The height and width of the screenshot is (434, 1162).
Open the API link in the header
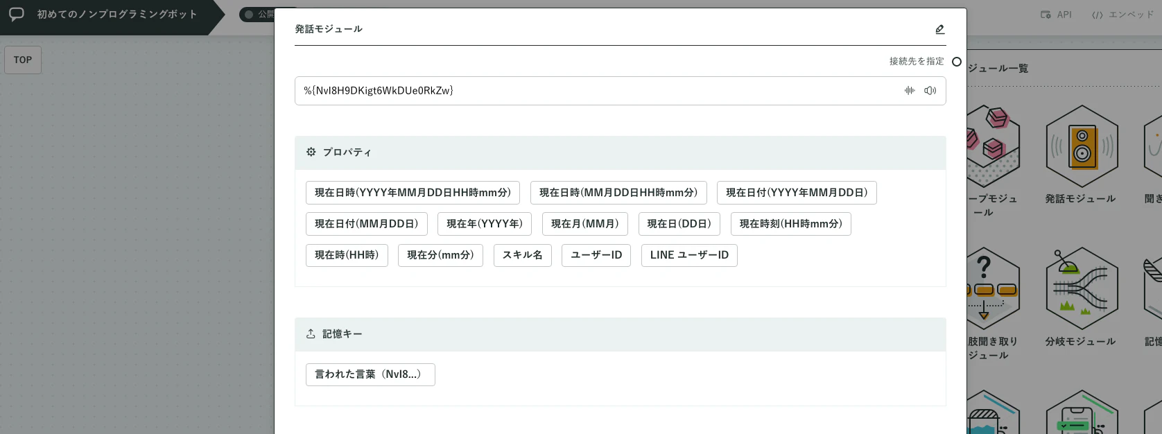click(1056, 15)
